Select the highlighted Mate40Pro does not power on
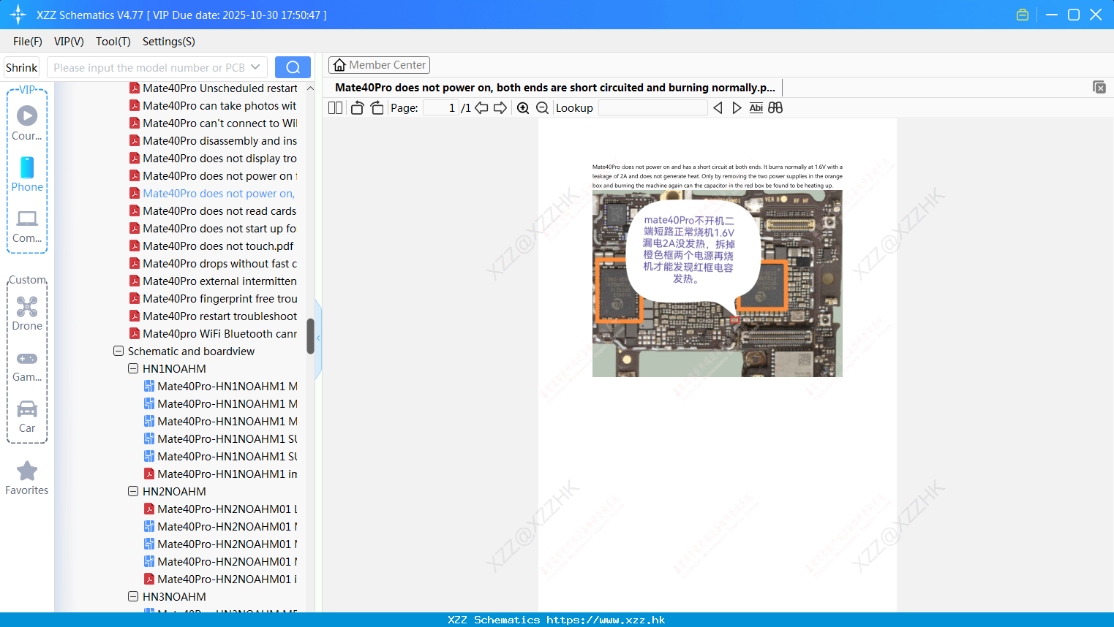This screenshot has height=627, width=1114. (212, 193)
